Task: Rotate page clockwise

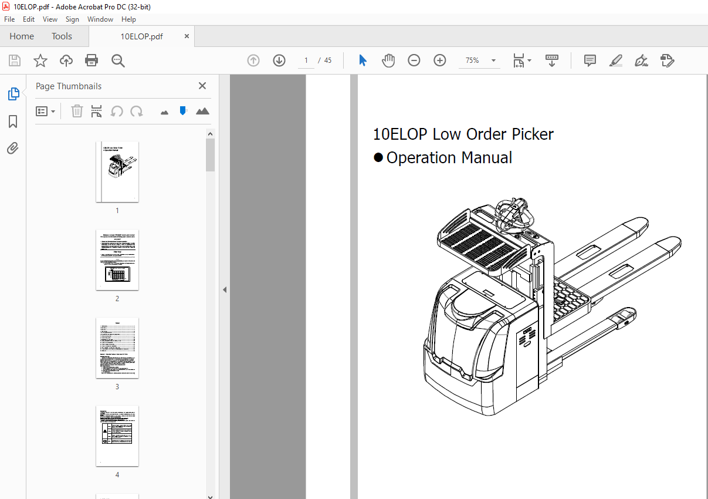Action: click(137, 111)
